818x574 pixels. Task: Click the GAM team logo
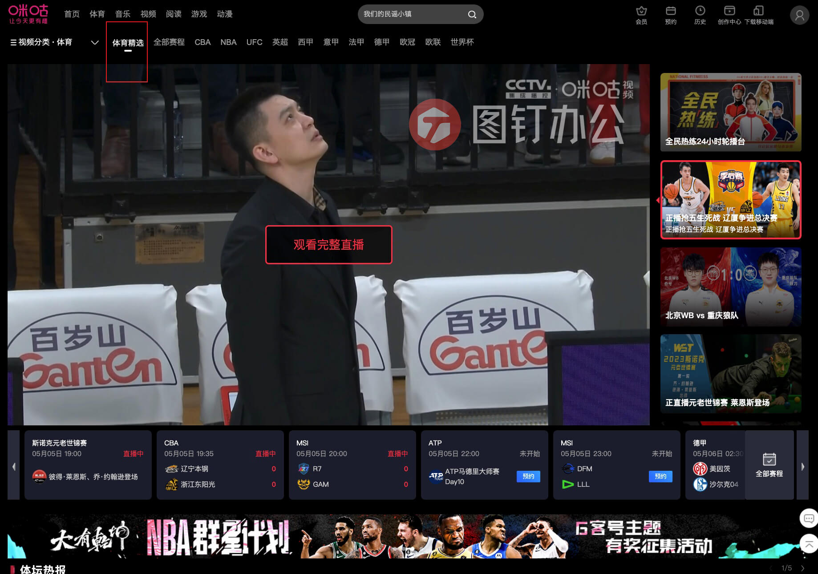click(x=304, y=484)
